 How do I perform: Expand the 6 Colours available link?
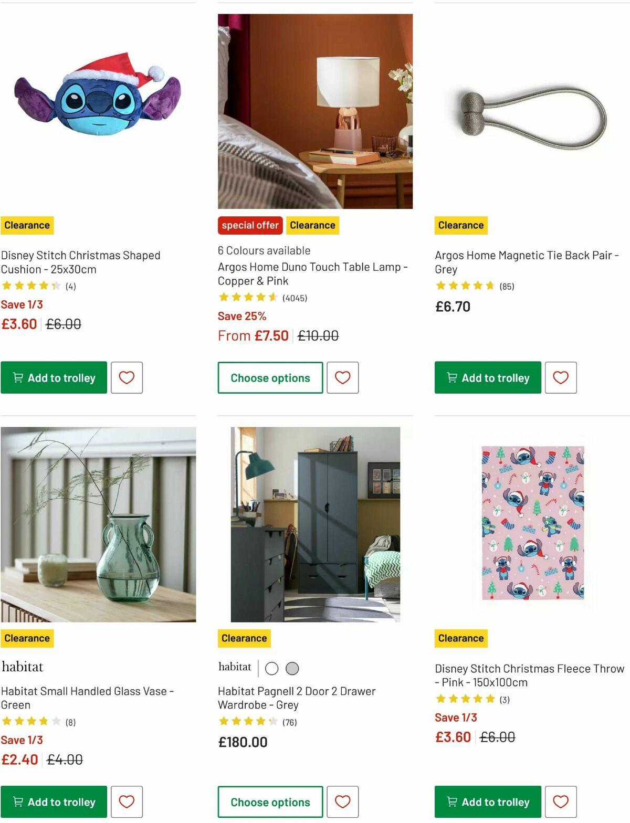tap(264, 250)
